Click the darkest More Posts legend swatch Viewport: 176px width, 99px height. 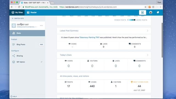pyautogui.click(x=134, y=20)
